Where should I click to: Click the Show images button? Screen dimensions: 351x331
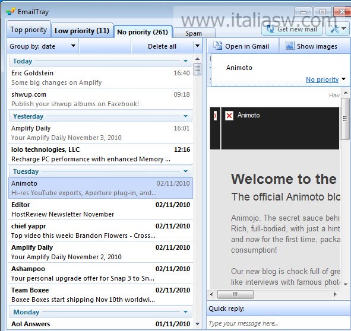pyautogui.click(x=314, y=46)
